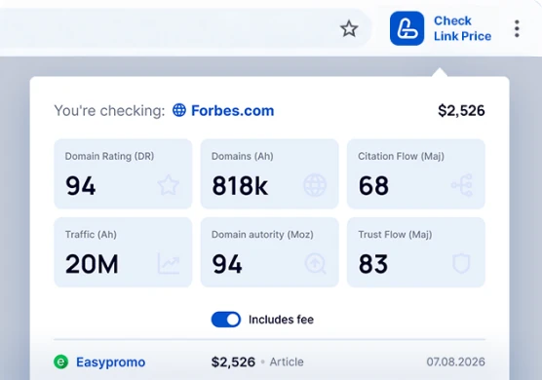
Task: Select the Domain Rating value 94
Action: pyautogui.click(x=81, y=186)
